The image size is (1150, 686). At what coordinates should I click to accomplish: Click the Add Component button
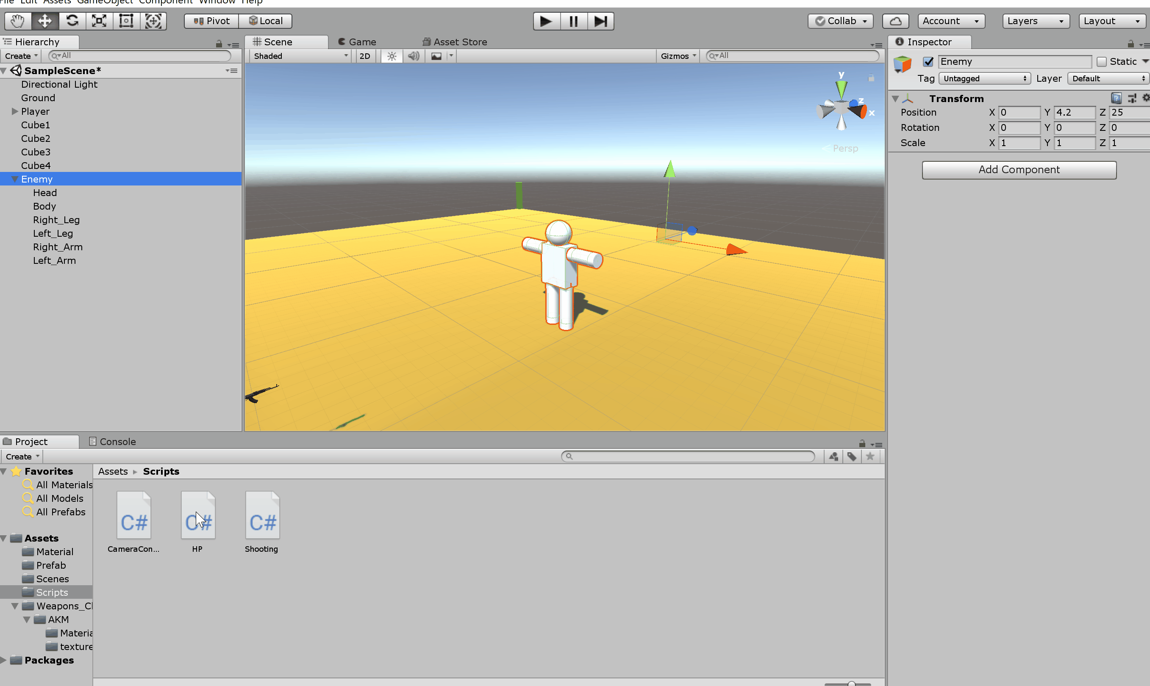[x=1019, y=170]
